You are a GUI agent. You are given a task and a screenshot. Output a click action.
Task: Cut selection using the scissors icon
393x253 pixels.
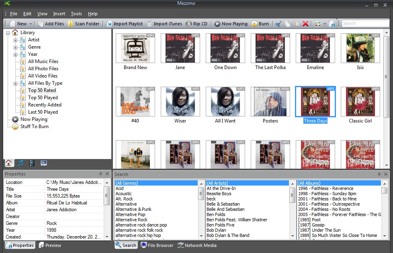point(278,23)
